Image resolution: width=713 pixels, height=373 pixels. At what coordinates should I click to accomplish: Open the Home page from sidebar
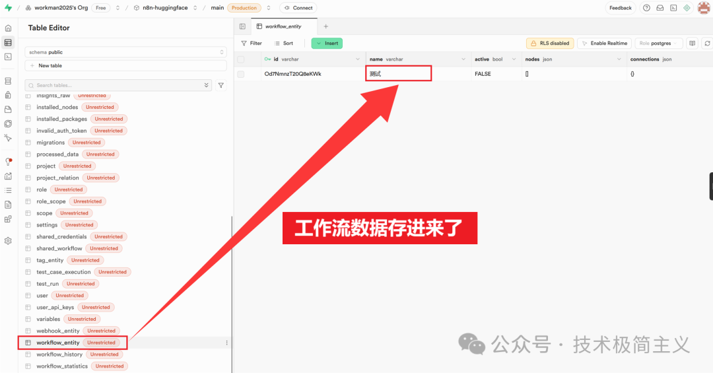[x=8, y=28]
